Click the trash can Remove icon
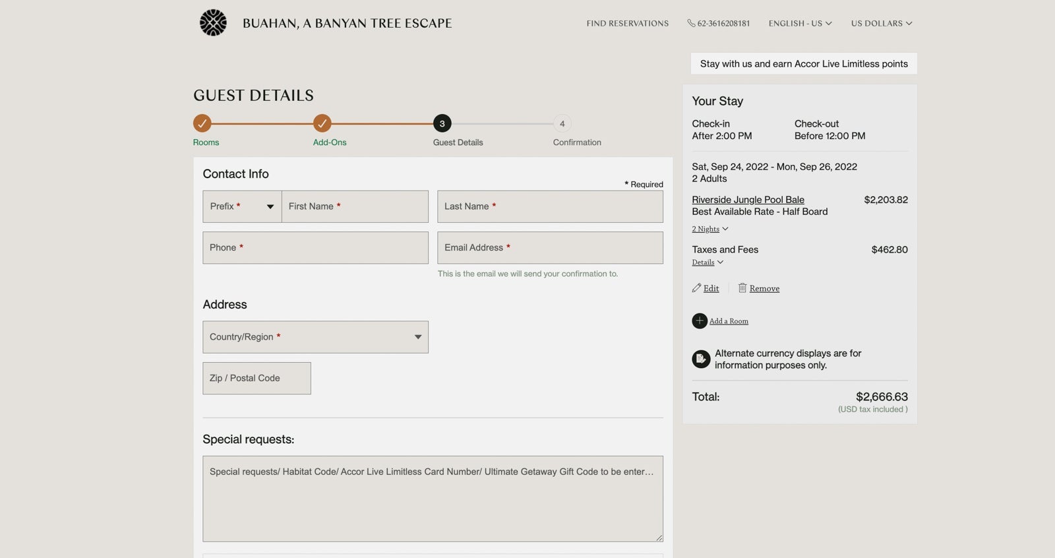Viewport: 1055px width, 558px height. coord(742,288)
